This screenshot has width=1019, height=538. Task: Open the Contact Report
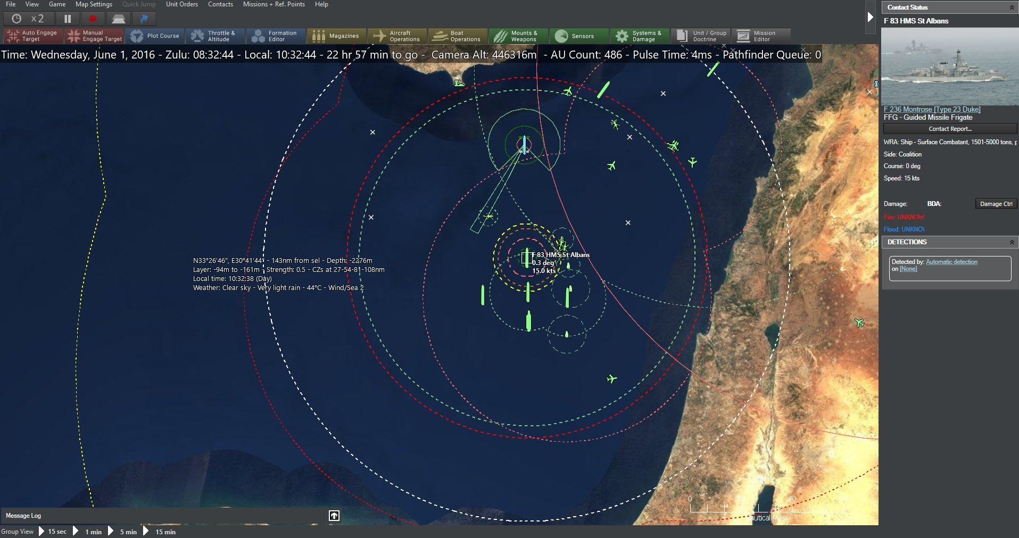click(x=950, y=128)
